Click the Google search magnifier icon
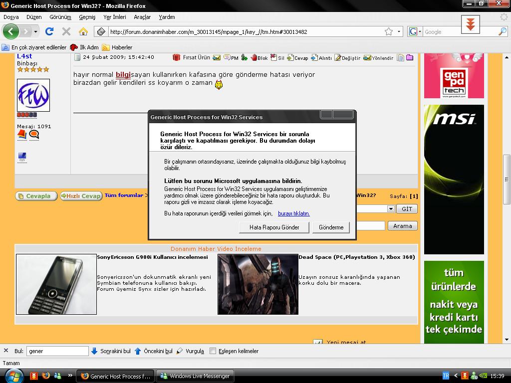The width and height of the screenshot is (511, 383). click(x=503, y=31)
